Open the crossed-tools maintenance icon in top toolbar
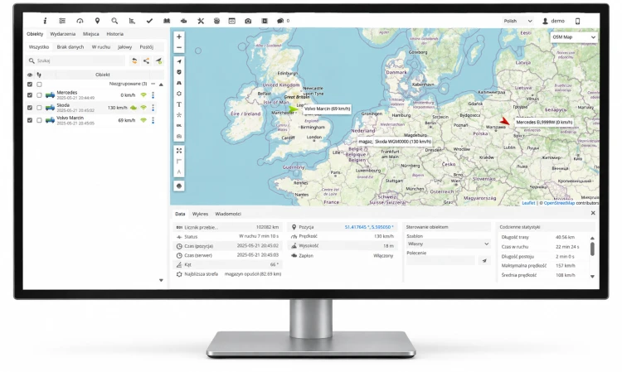 [x=201, y=21]
